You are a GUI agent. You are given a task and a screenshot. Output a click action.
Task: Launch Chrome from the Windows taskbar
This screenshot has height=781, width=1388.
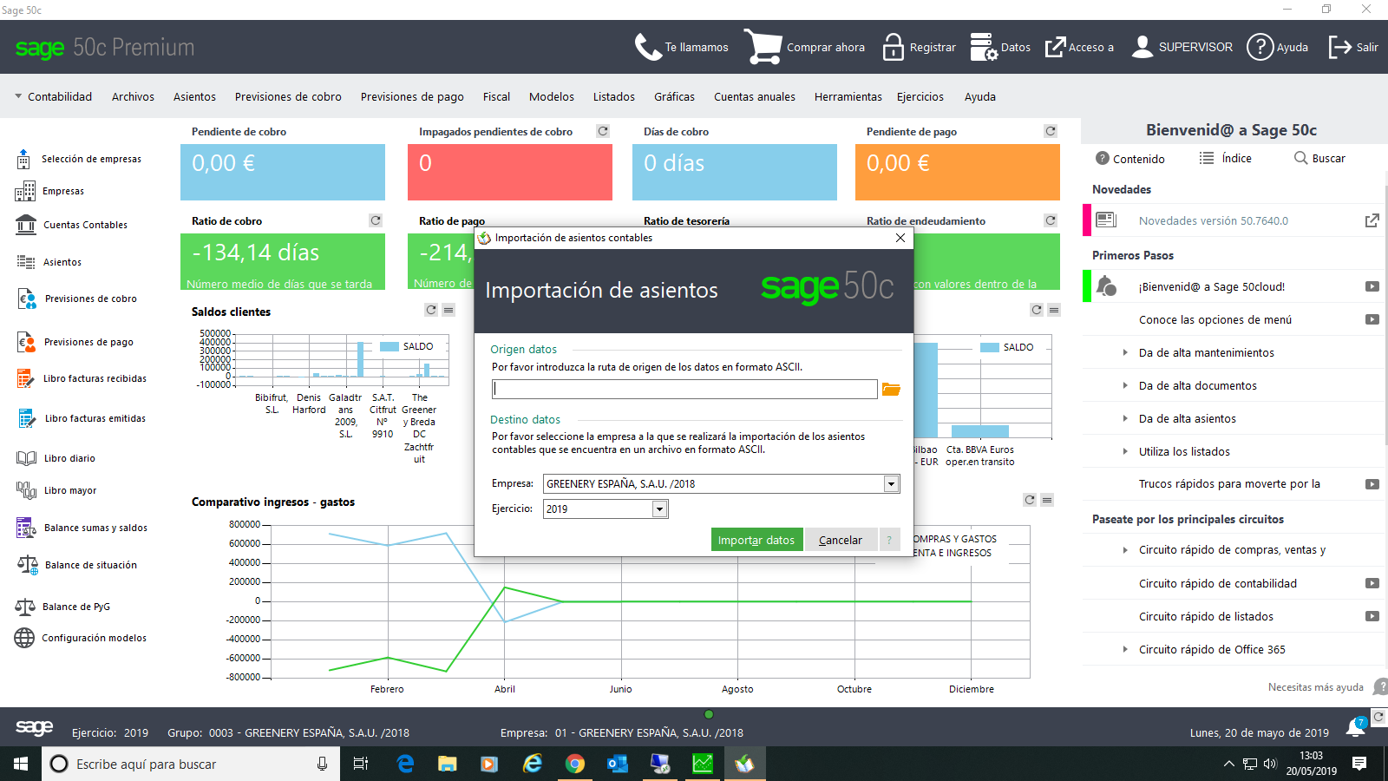574,764
